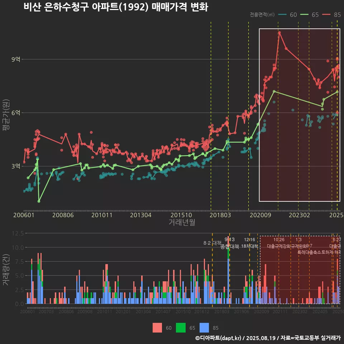Click the 거래년월 x-axis title
Viewport: 344px width, 344px height.
pos(182,222)
